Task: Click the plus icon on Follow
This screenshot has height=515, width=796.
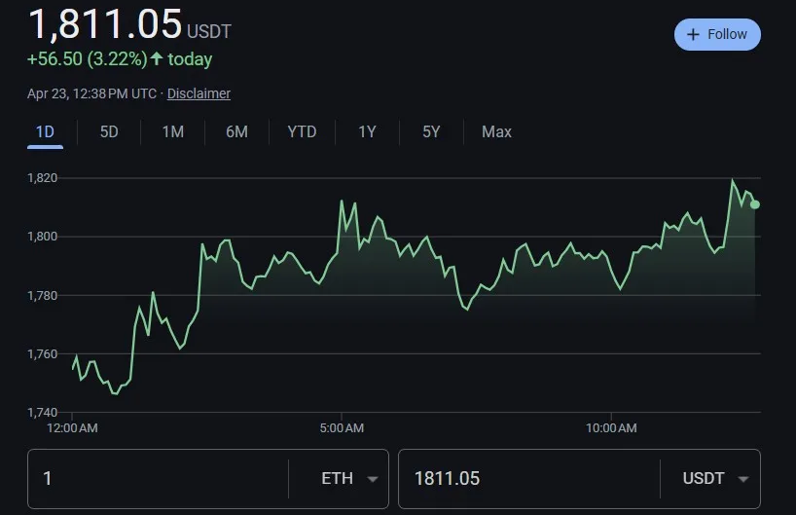Action: pyautogui.click(x=693, y=34)
